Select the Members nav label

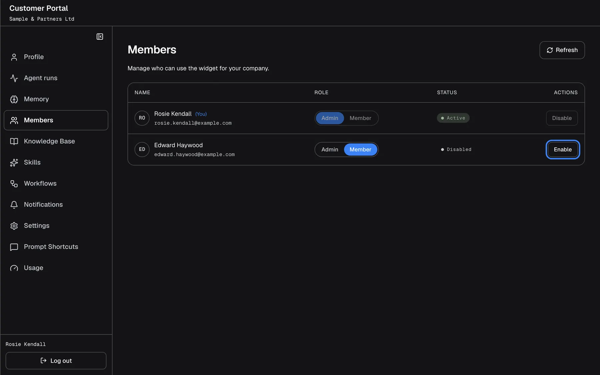point(39,120)
